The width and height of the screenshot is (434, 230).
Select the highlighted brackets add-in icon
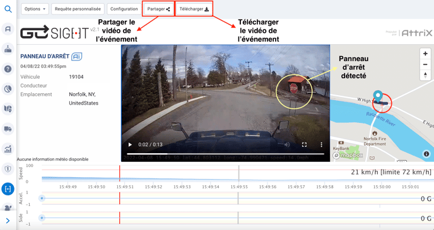coord(8,189)
